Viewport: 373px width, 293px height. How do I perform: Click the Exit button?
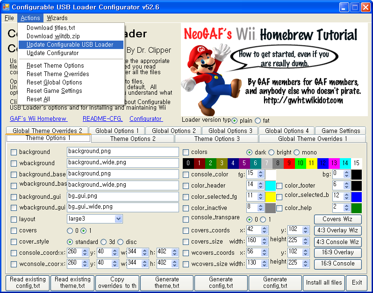[357, 283]
